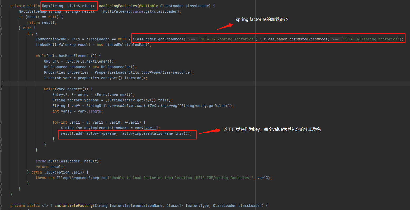
Task: Click the 'Unable to load factories' string
Action: [x=181, y=178]
